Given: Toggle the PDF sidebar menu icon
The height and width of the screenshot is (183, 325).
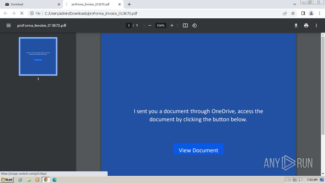Looking at the screenshot, I should pyautogui.click(x=9, y=25).
